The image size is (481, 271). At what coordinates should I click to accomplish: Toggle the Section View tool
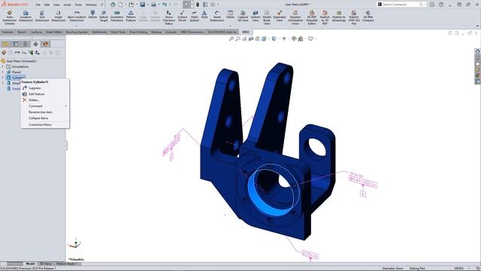tap(256, 16)
